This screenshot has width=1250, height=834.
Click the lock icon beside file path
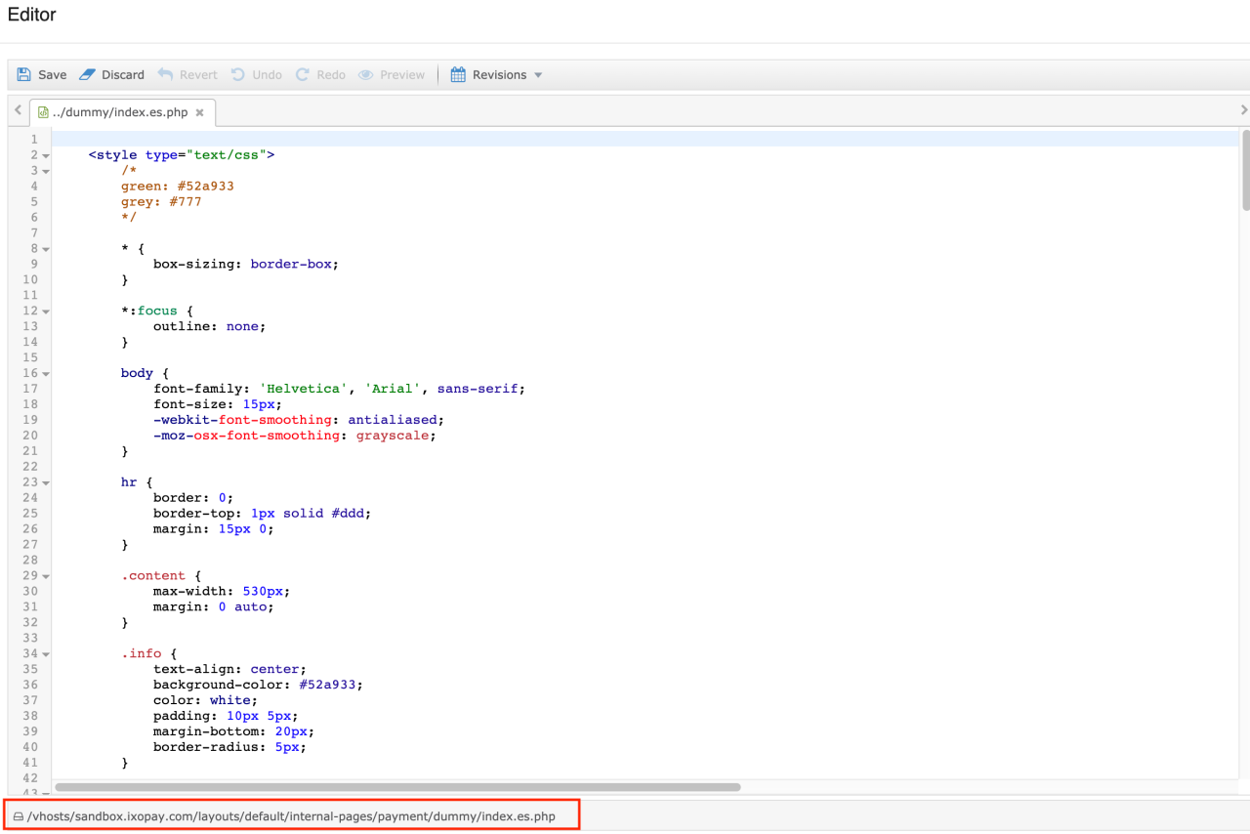[x=18, y=816]
